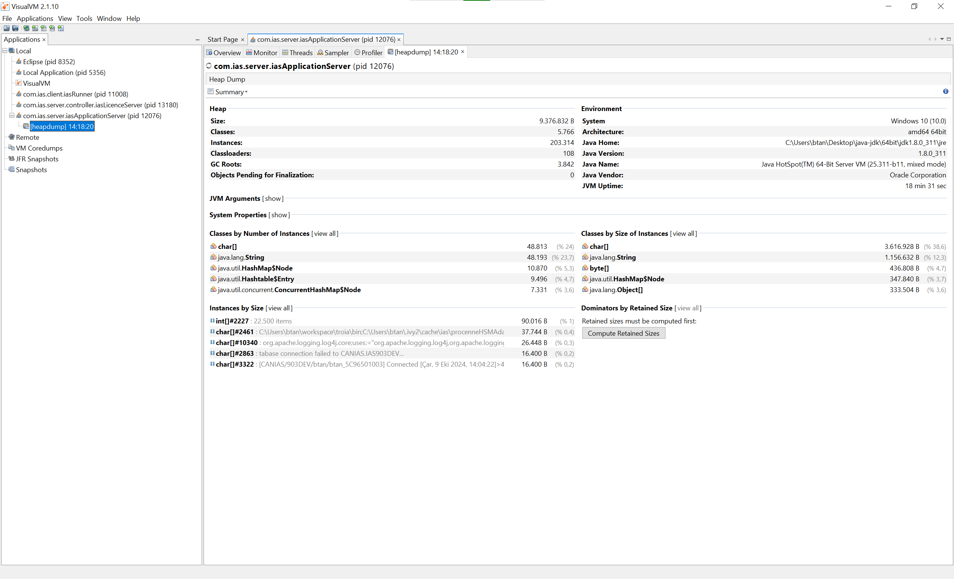
Task: Click the Java Version value 1.8.0_311
Action: tap(932, 153)
